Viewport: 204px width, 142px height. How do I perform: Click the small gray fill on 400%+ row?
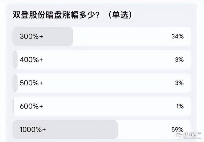[15, 60]
